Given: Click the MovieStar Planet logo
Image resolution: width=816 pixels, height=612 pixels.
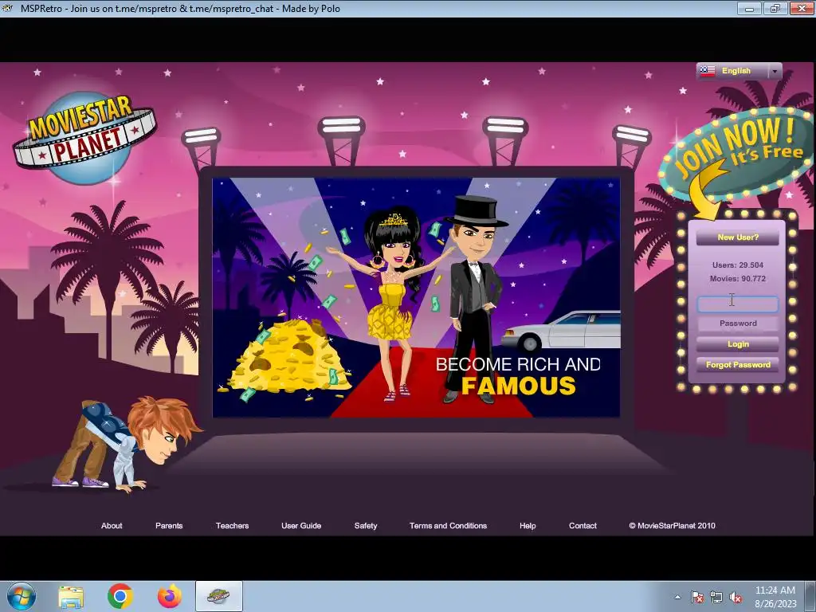Looking at the screenshot, I should tap(84, 138).
